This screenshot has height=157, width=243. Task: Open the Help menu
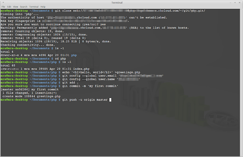(x=43, y=6)
